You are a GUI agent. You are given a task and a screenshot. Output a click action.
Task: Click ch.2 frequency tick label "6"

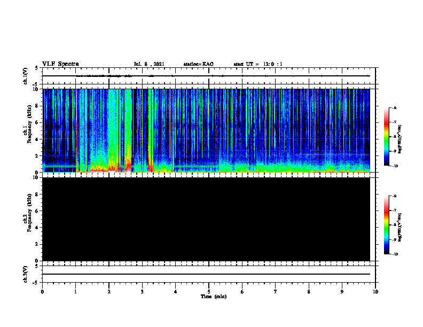pos(37,211)
